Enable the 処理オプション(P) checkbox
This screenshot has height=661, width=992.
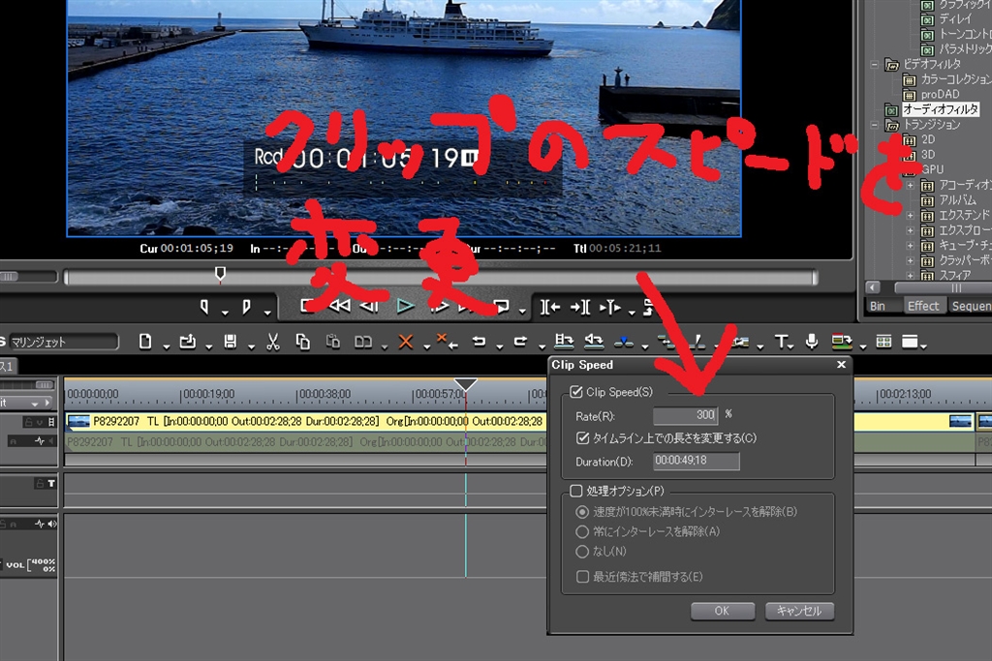click(x=576, y=491)
